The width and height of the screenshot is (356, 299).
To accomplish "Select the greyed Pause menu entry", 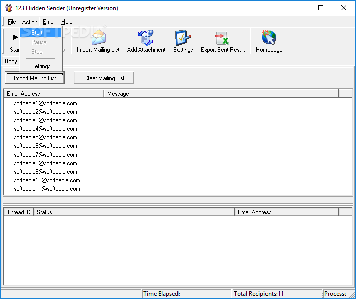I will [41, 42].
